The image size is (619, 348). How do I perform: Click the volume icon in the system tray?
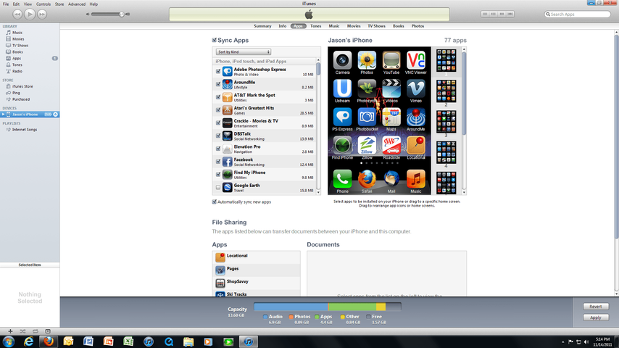[586, 341]
